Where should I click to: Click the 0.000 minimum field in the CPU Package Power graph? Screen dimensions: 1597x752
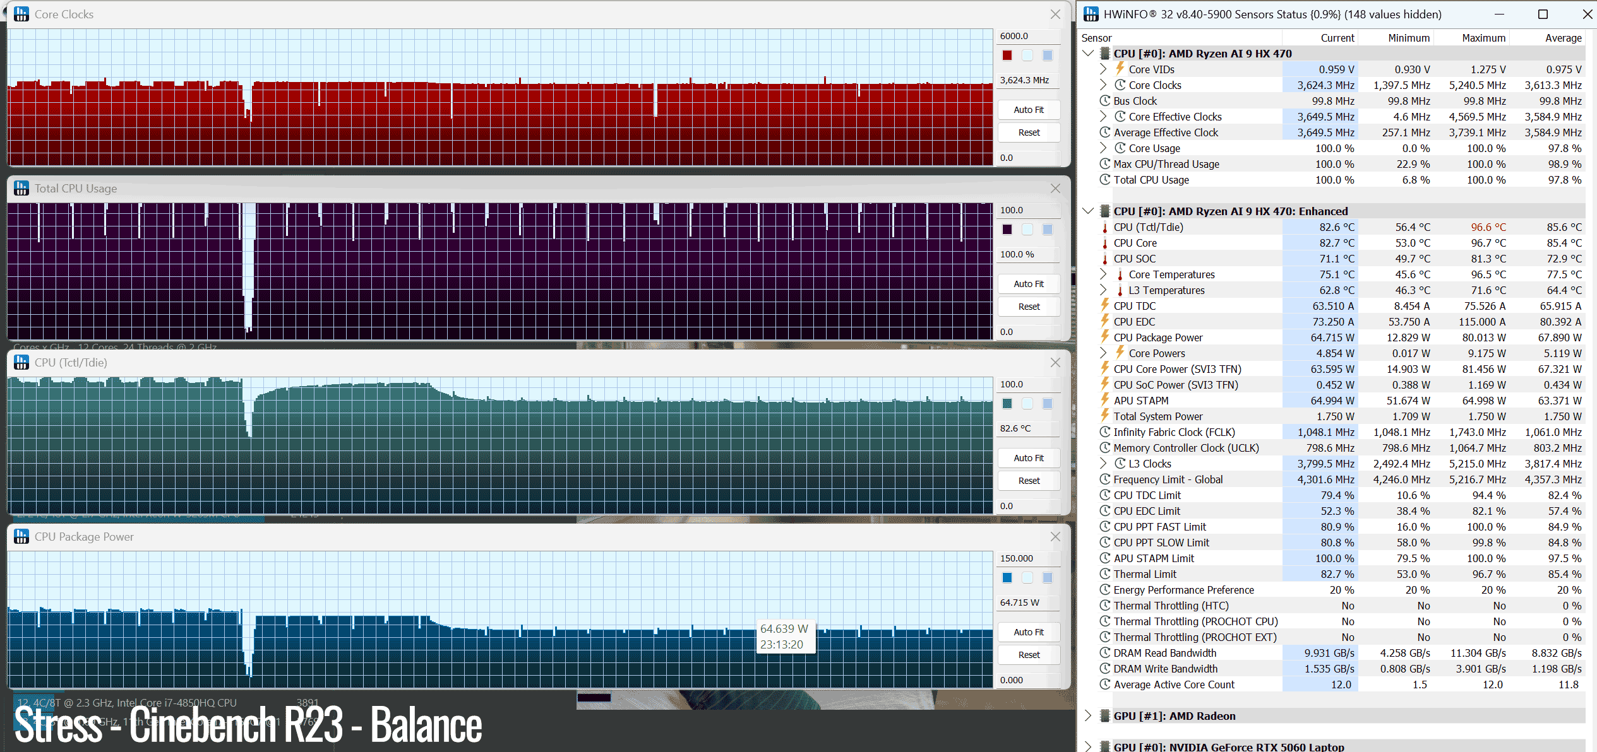click(1028, 680)
